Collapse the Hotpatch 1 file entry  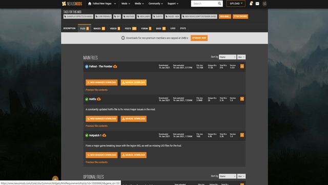coord(242,135)
